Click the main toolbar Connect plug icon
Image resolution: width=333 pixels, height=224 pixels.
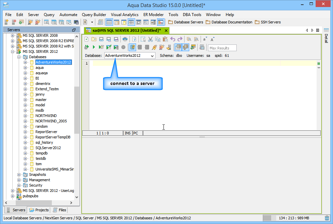click(30, 22)
